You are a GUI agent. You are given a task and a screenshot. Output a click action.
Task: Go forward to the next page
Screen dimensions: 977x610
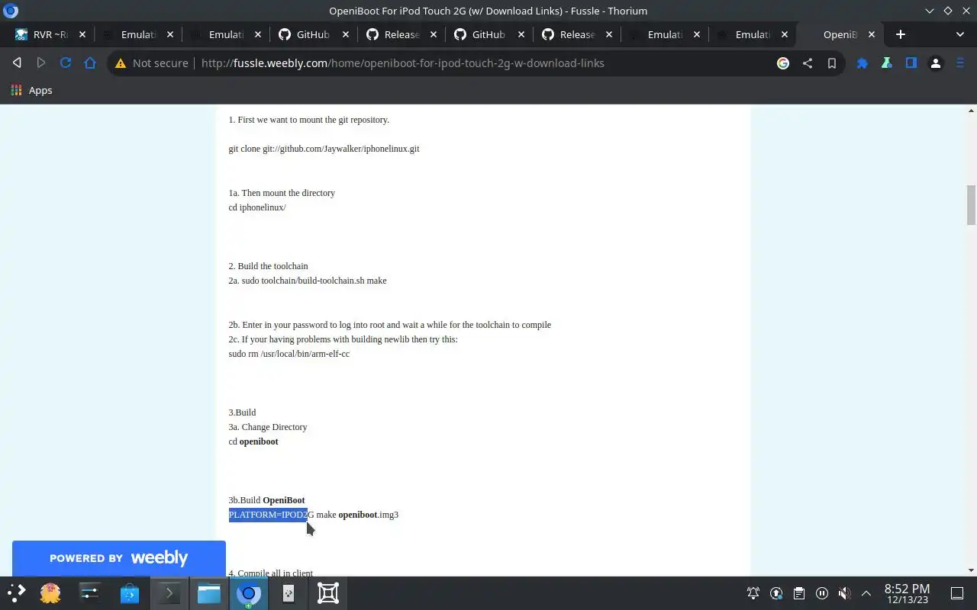[41, 63]
